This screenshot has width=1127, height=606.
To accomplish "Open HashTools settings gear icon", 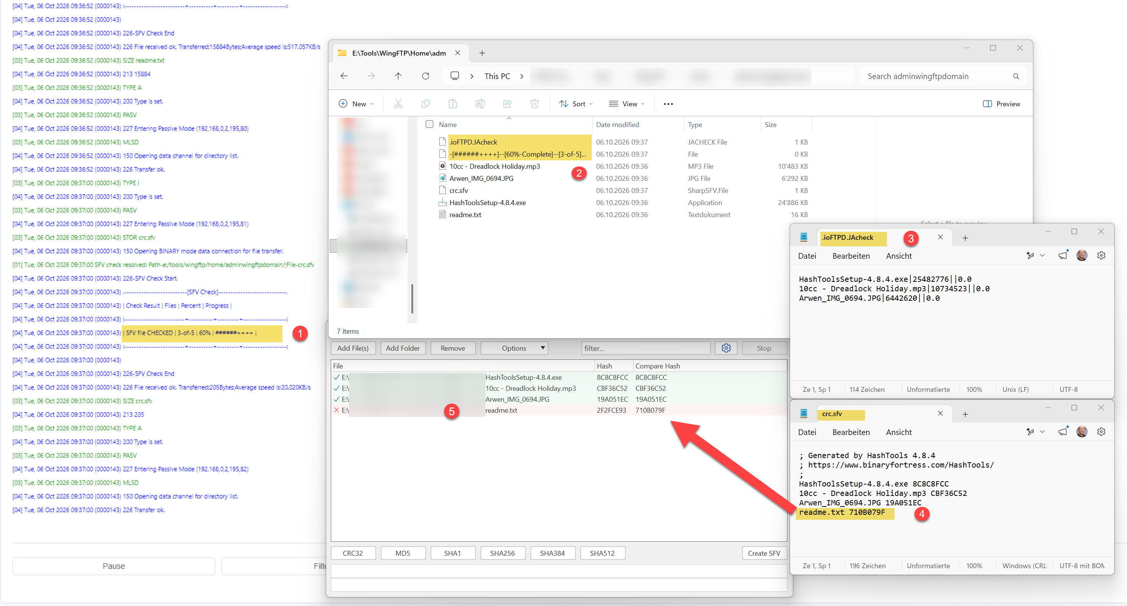I will [x=726, y=348].
